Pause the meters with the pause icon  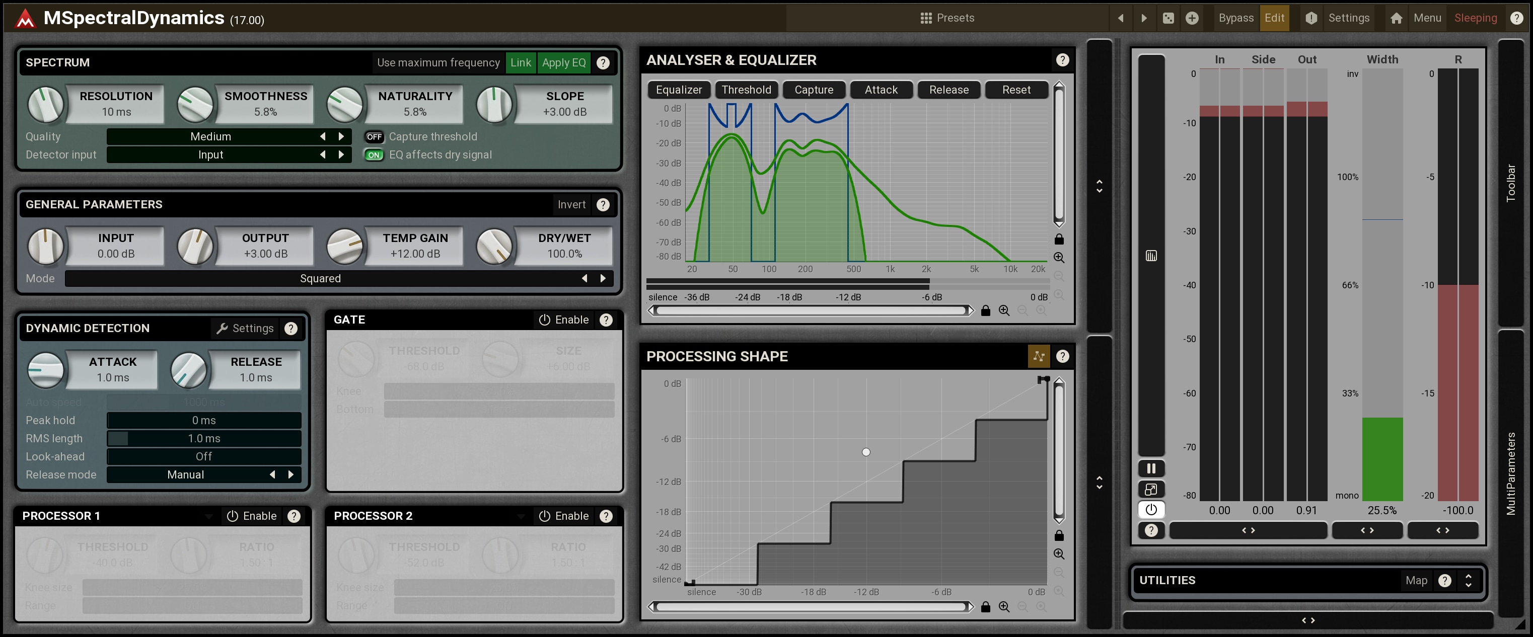click(x=1151, y=468)
